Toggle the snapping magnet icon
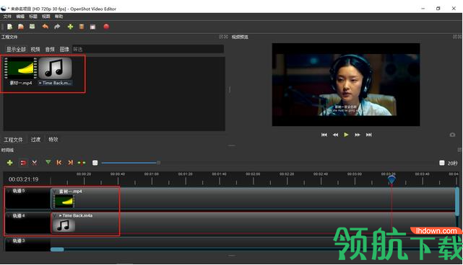 click(23, 163)
